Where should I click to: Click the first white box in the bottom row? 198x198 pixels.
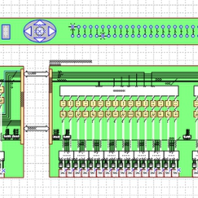pyautogui.click(x=66, y=155)
